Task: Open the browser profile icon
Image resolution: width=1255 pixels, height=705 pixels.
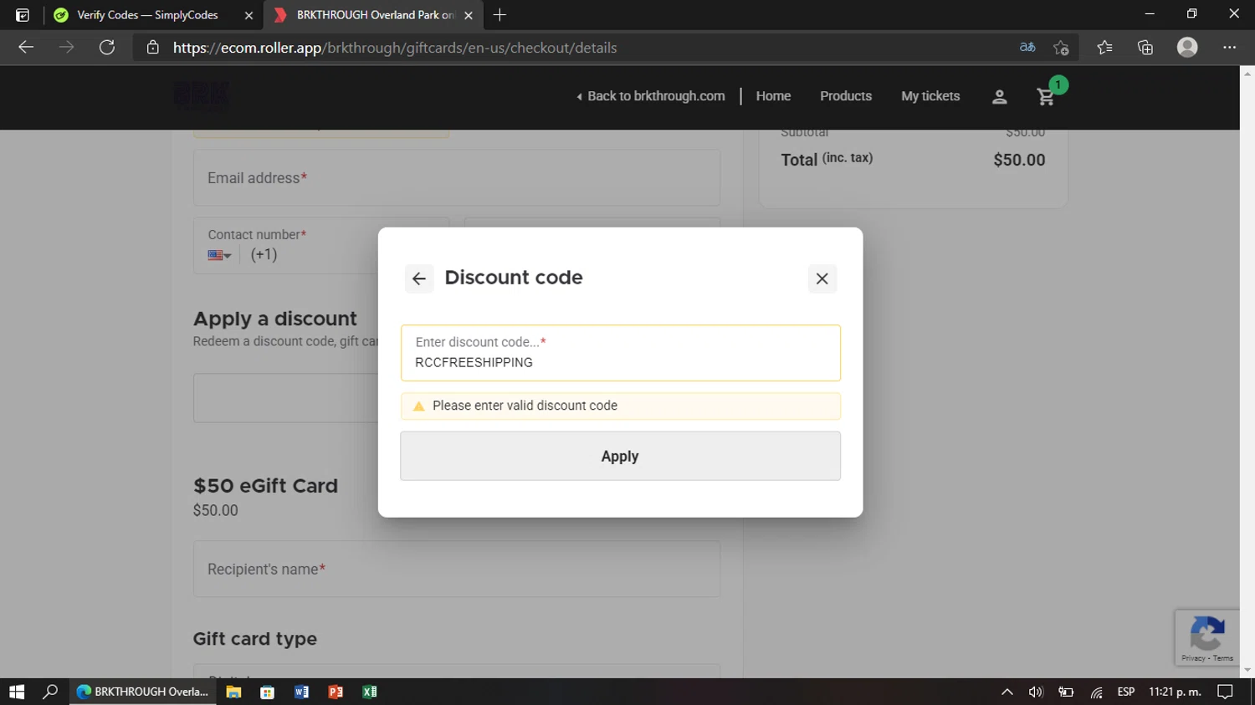Action: point(1187,48)
